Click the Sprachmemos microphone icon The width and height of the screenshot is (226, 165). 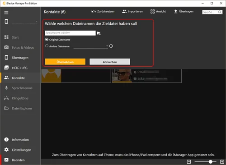click(x=6, y=88)
